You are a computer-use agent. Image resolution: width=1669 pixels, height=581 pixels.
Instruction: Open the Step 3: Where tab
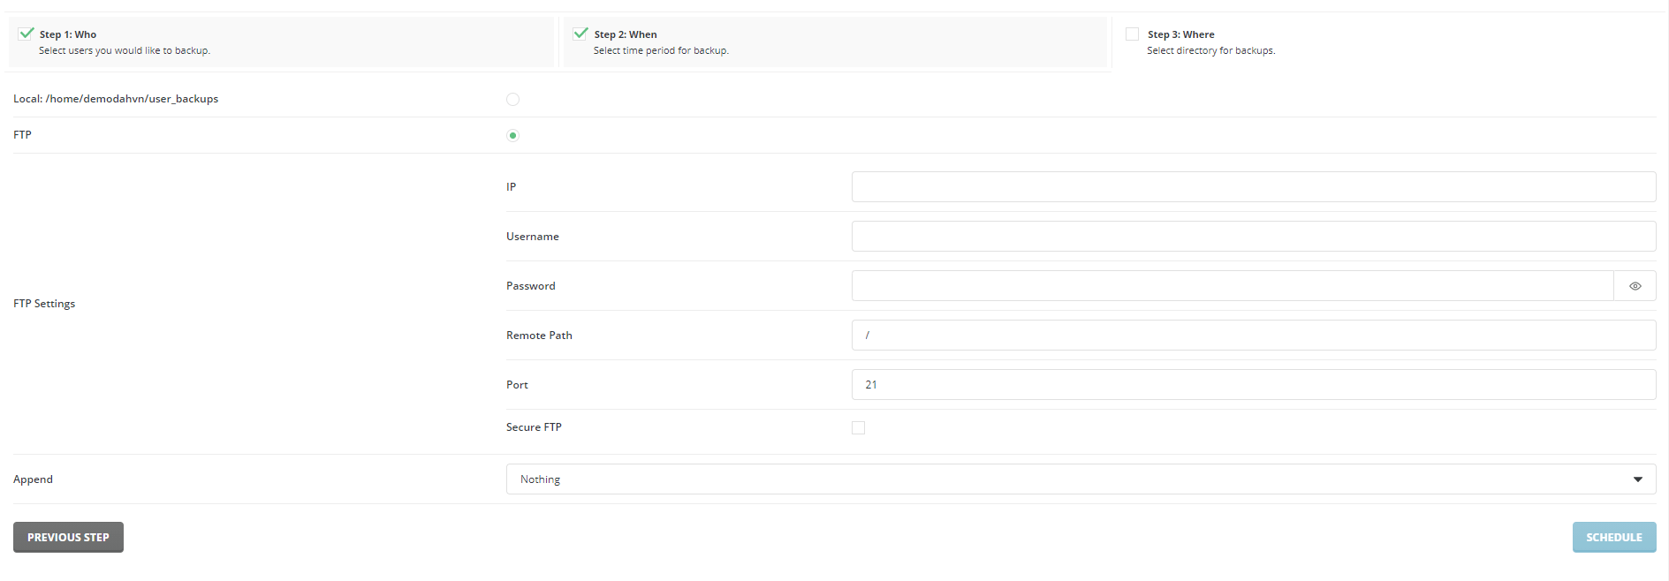pyautogui.click(x=1210, y=42)
